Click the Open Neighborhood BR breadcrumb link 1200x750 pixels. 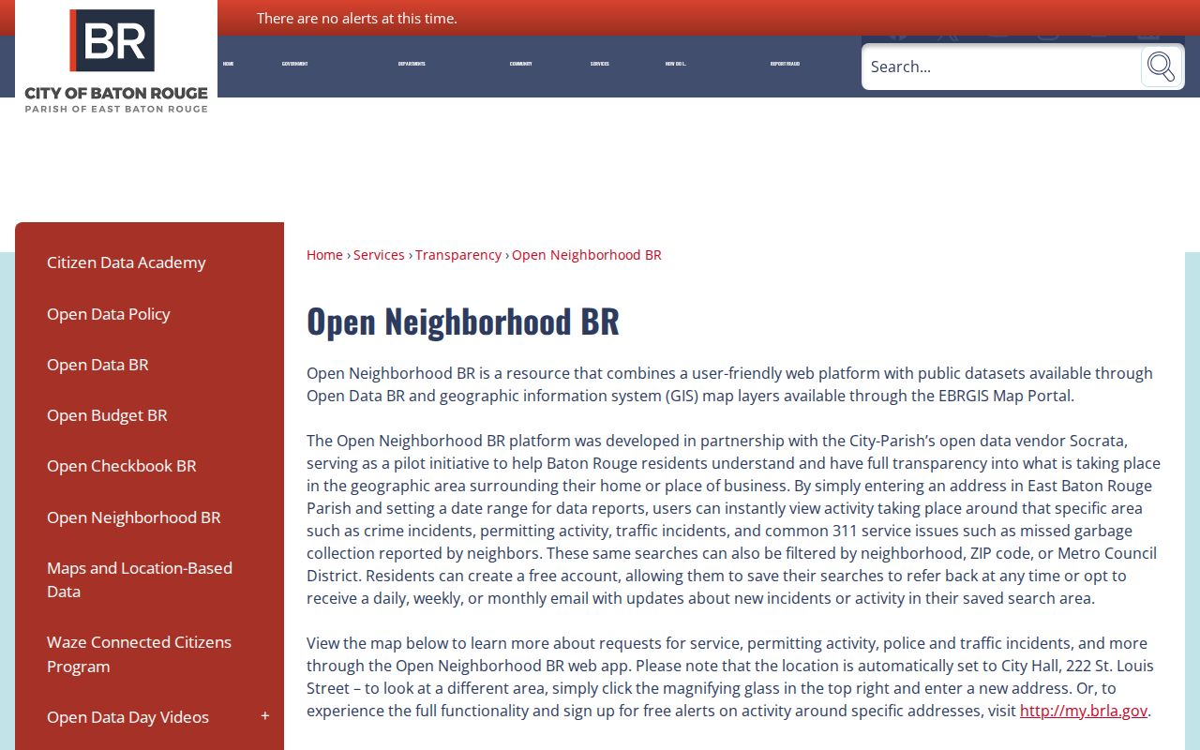pos(587,255)
